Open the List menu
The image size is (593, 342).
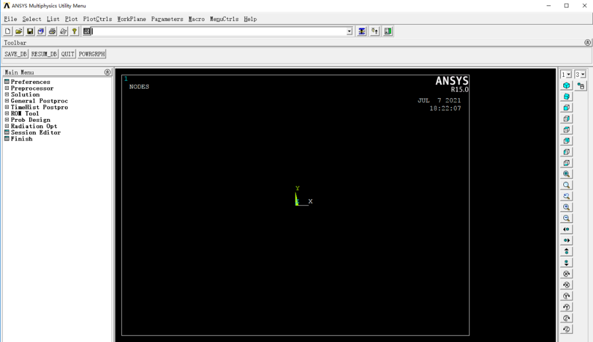tap(53, 19)
